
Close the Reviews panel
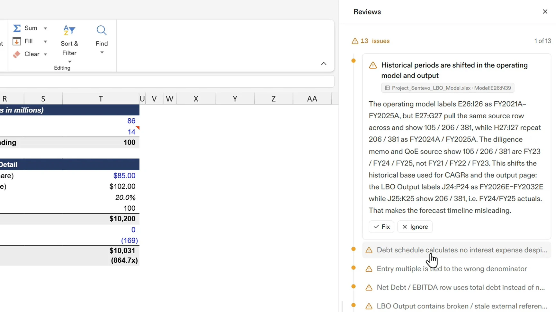(545, 12)
